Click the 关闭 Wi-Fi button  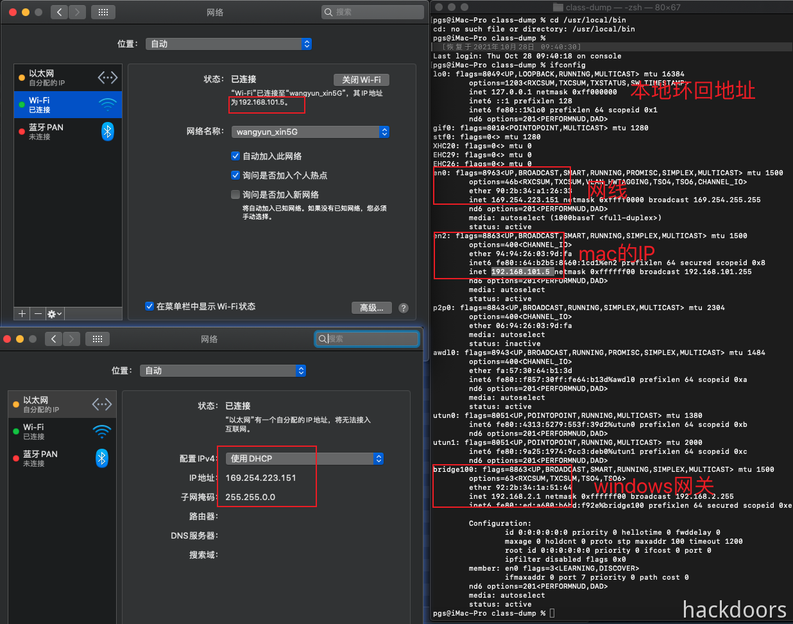coord(361,80)
